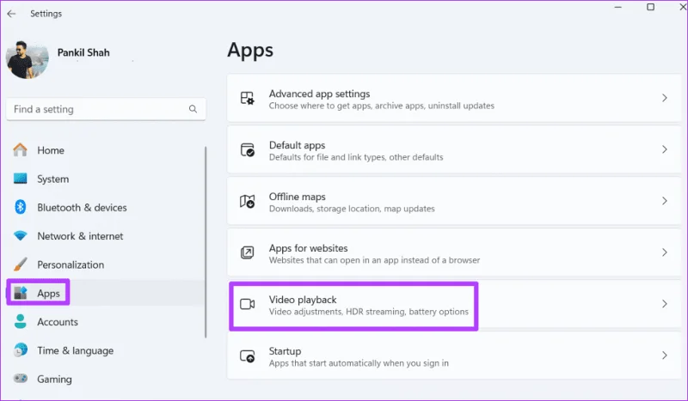Click 'Websites that can open in an app' text

tap(374, 260)
